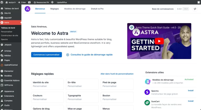Play the Astra Getting Started video

point(159,41)
